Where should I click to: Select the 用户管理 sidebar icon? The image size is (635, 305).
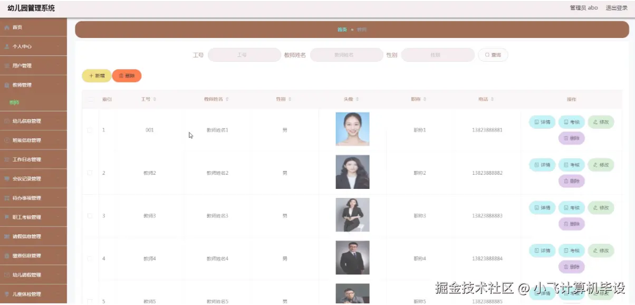[x=6, y=65]
